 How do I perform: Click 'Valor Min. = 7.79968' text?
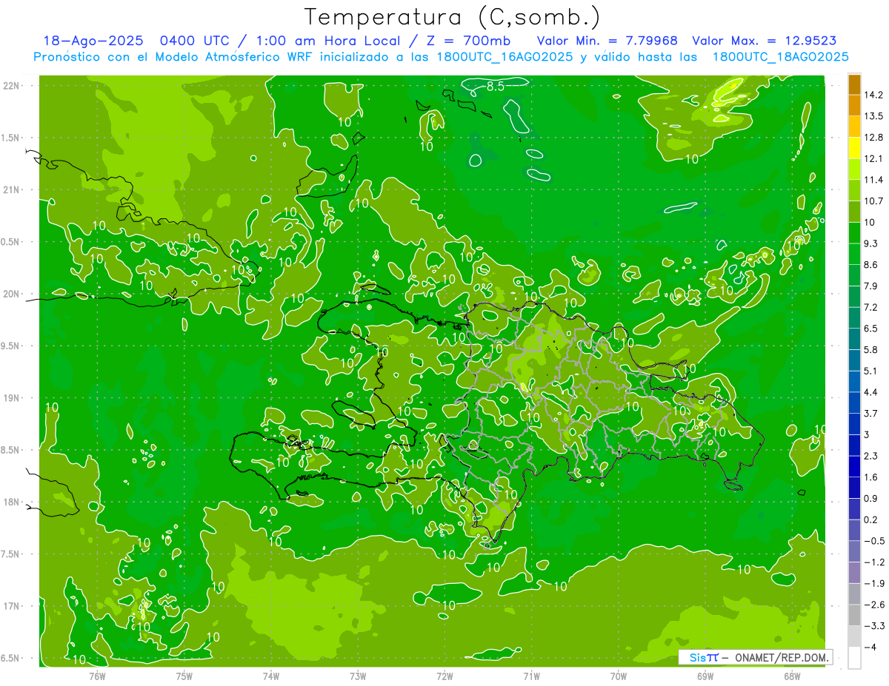coord(606,41)
